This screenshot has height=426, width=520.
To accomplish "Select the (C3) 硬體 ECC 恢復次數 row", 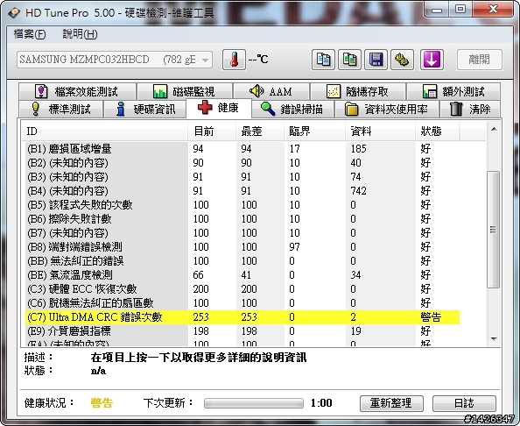I will click(242, 289).
